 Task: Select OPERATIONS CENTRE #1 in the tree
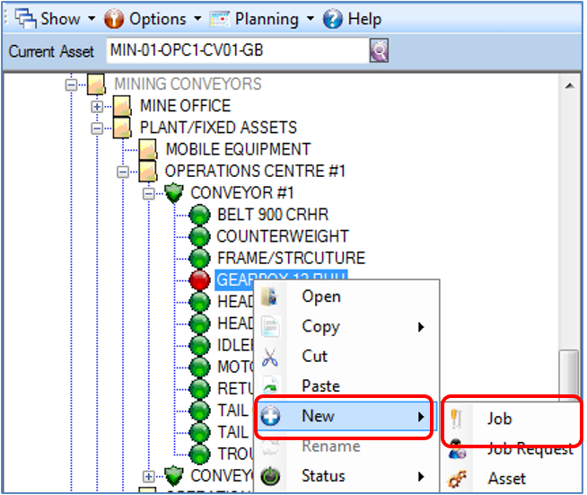pyautogui.click(x=255, y=171)
